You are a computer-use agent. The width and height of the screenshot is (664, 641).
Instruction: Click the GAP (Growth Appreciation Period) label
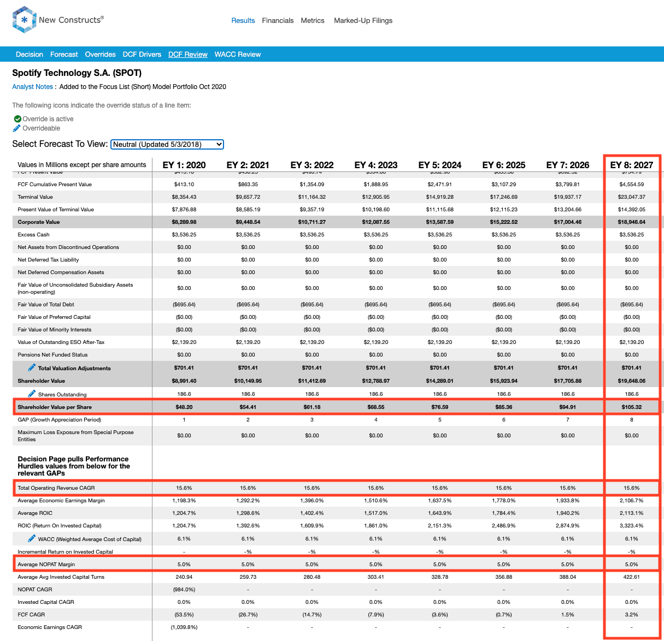point(60,420)
